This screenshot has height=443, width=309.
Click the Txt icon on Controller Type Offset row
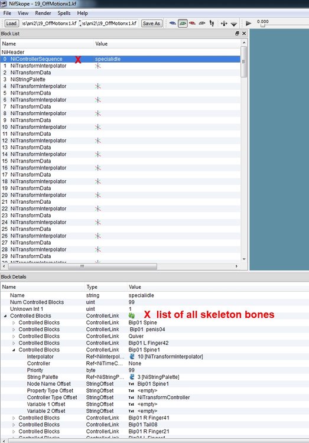coord(131,398)
